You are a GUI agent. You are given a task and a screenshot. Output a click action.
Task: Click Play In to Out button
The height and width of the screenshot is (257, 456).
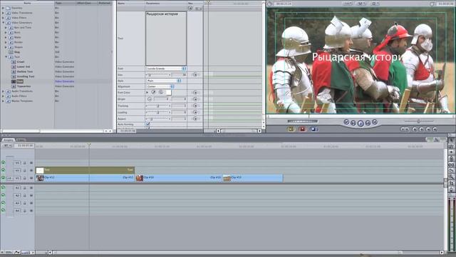[353, 123]
